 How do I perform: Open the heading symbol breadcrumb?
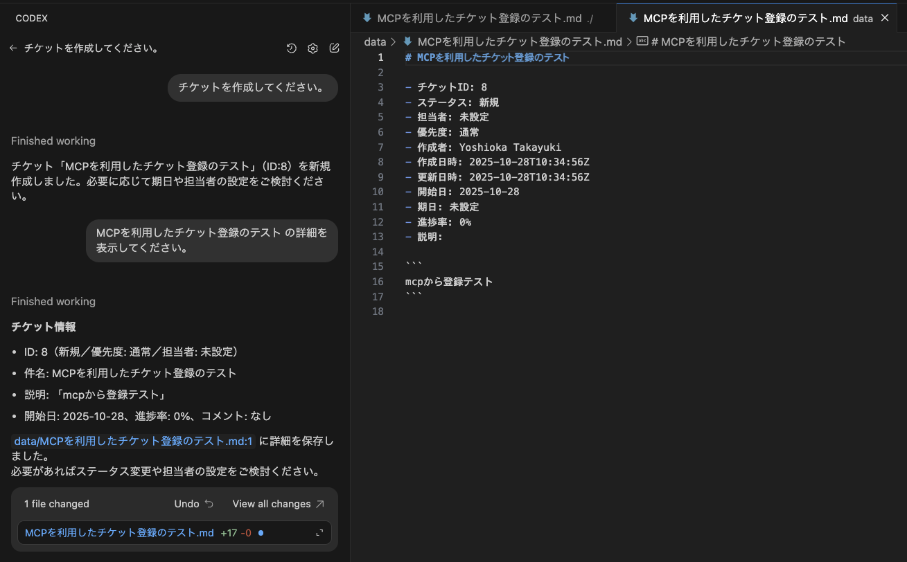746,42
